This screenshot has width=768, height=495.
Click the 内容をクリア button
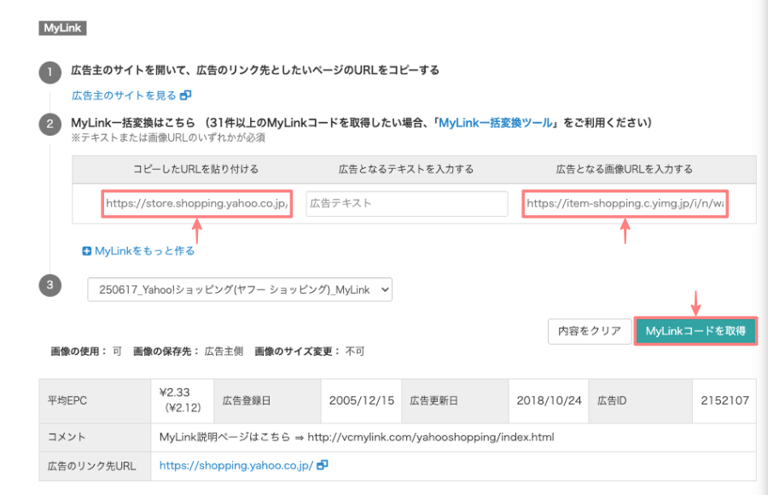click(x=589, y=331)
